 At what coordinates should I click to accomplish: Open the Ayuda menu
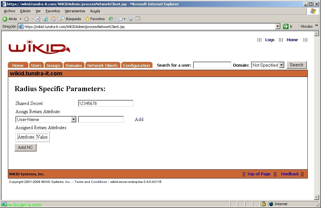click(95, 11)
